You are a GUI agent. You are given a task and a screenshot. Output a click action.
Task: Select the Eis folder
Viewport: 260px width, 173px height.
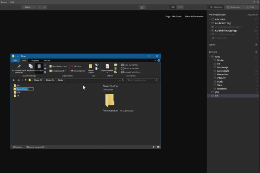click(218, 64)
